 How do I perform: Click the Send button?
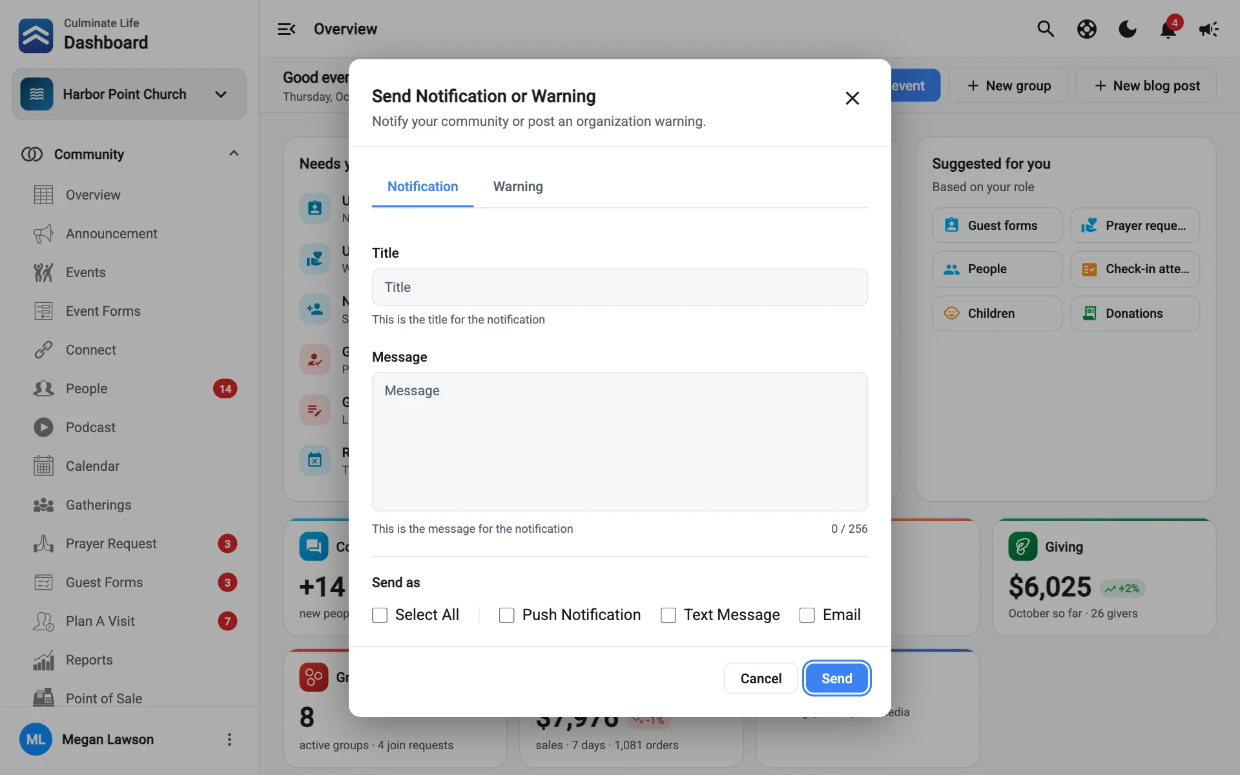pyautogui.click(x=837, y=678)
